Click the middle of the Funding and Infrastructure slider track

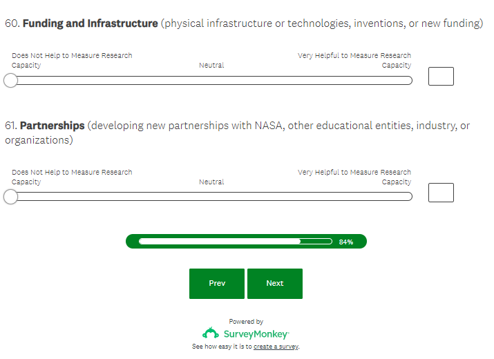(211, 81)
